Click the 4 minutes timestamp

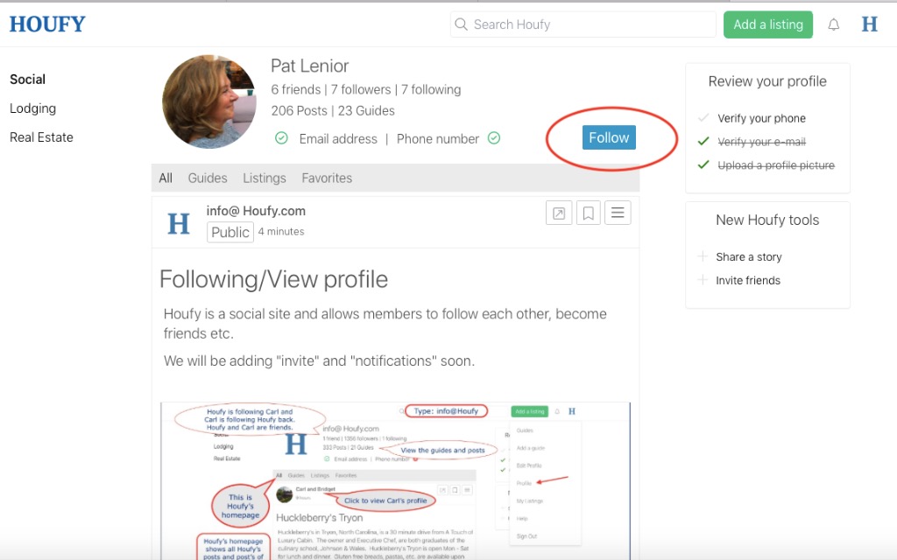coord(281,231)
